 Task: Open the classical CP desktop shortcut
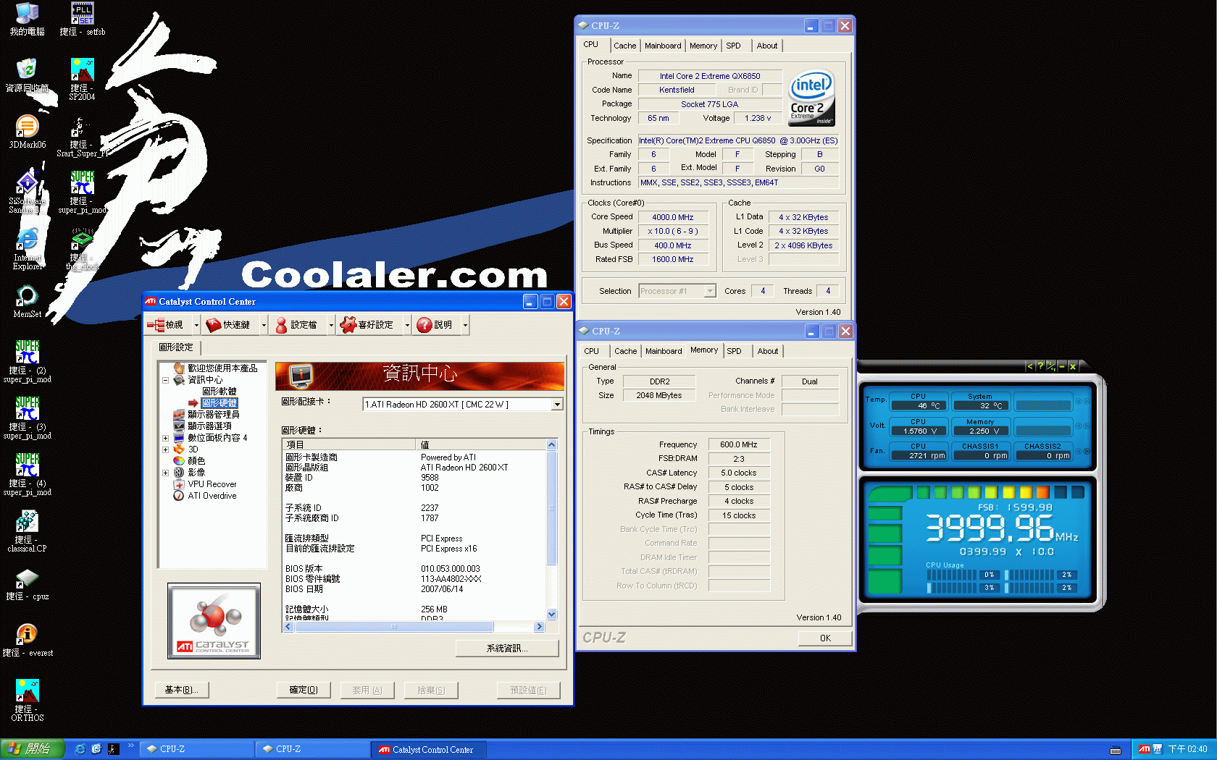click(27, 531)
